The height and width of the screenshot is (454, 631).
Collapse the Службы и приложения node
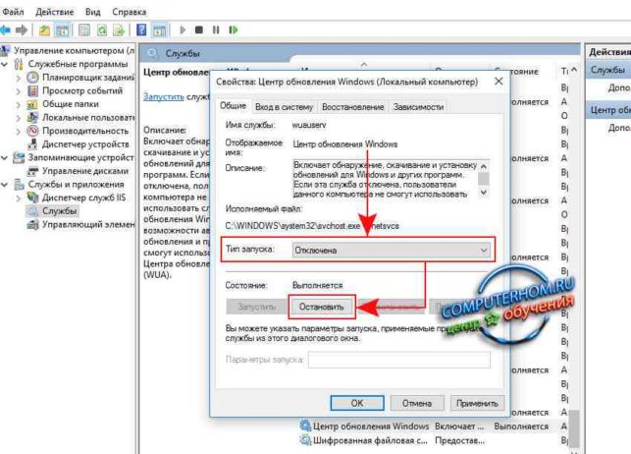point(5,185)
